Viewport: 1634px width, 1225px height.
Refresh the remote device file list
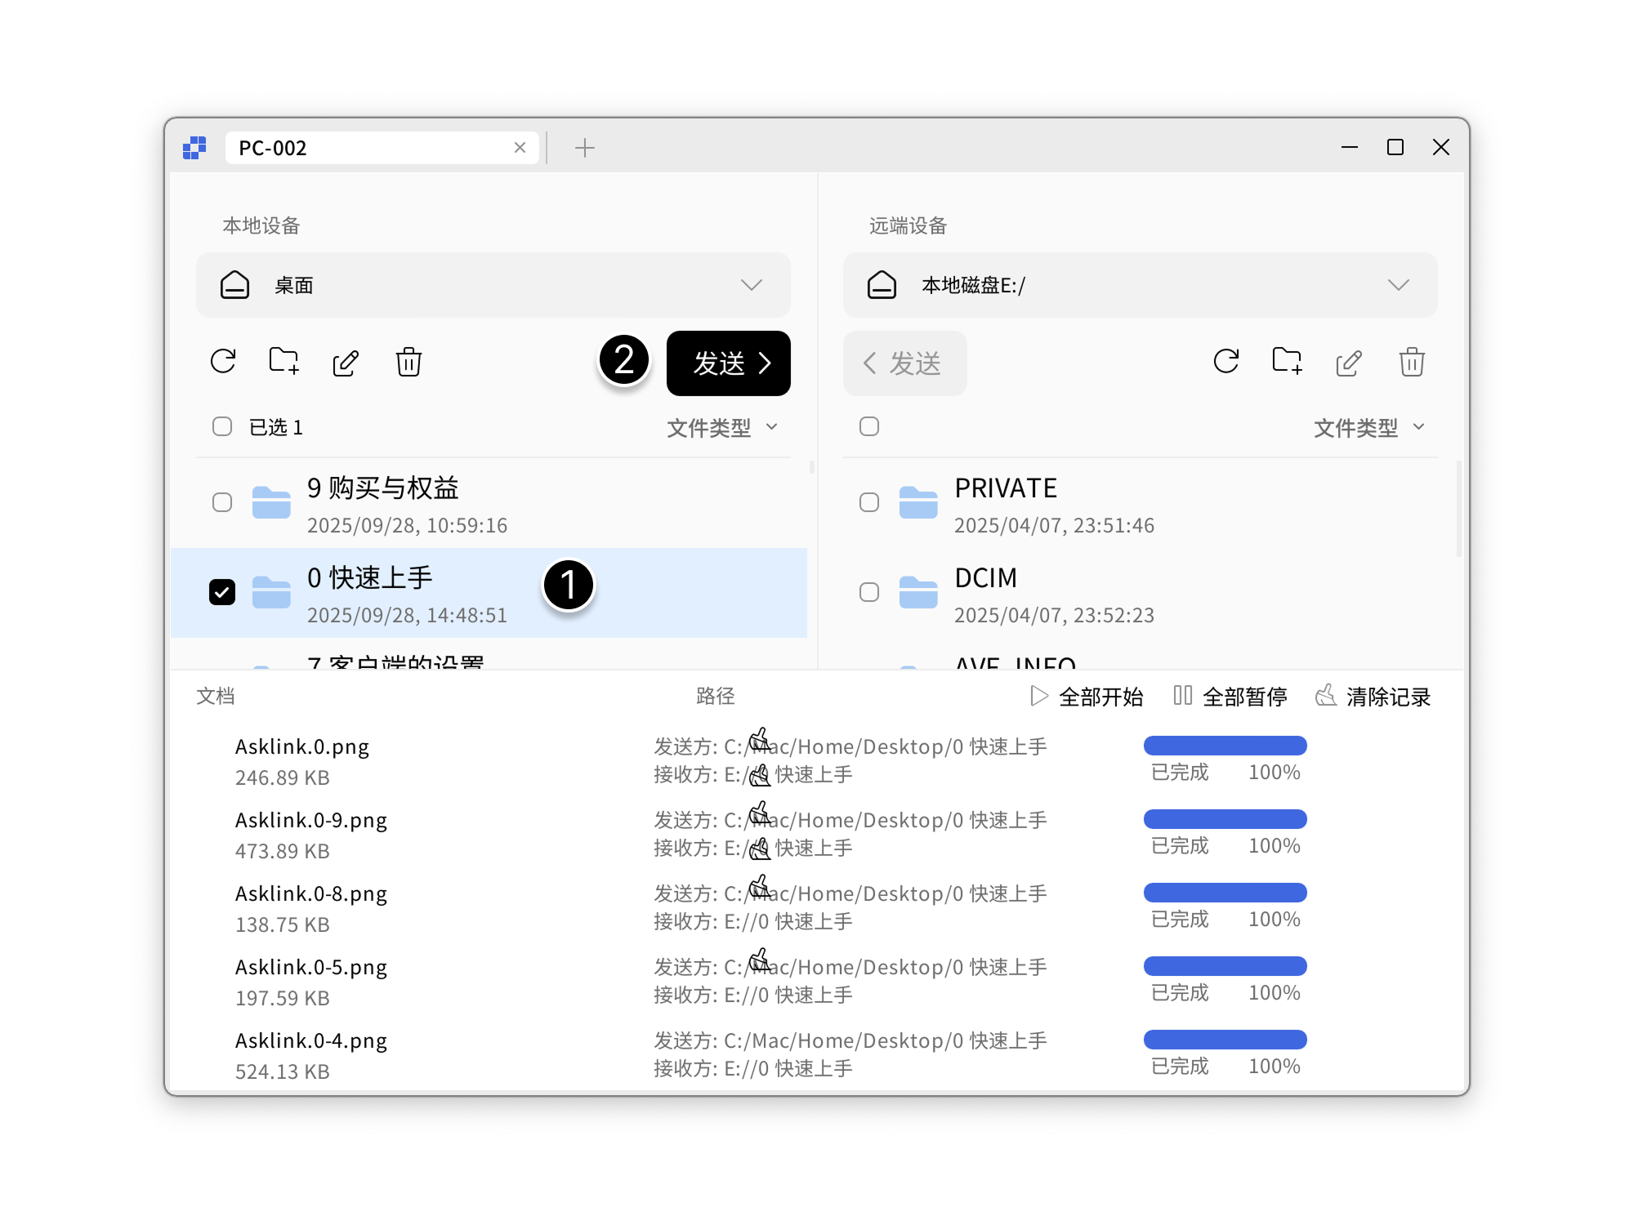pyautogui.click(x=1225, y=362)
